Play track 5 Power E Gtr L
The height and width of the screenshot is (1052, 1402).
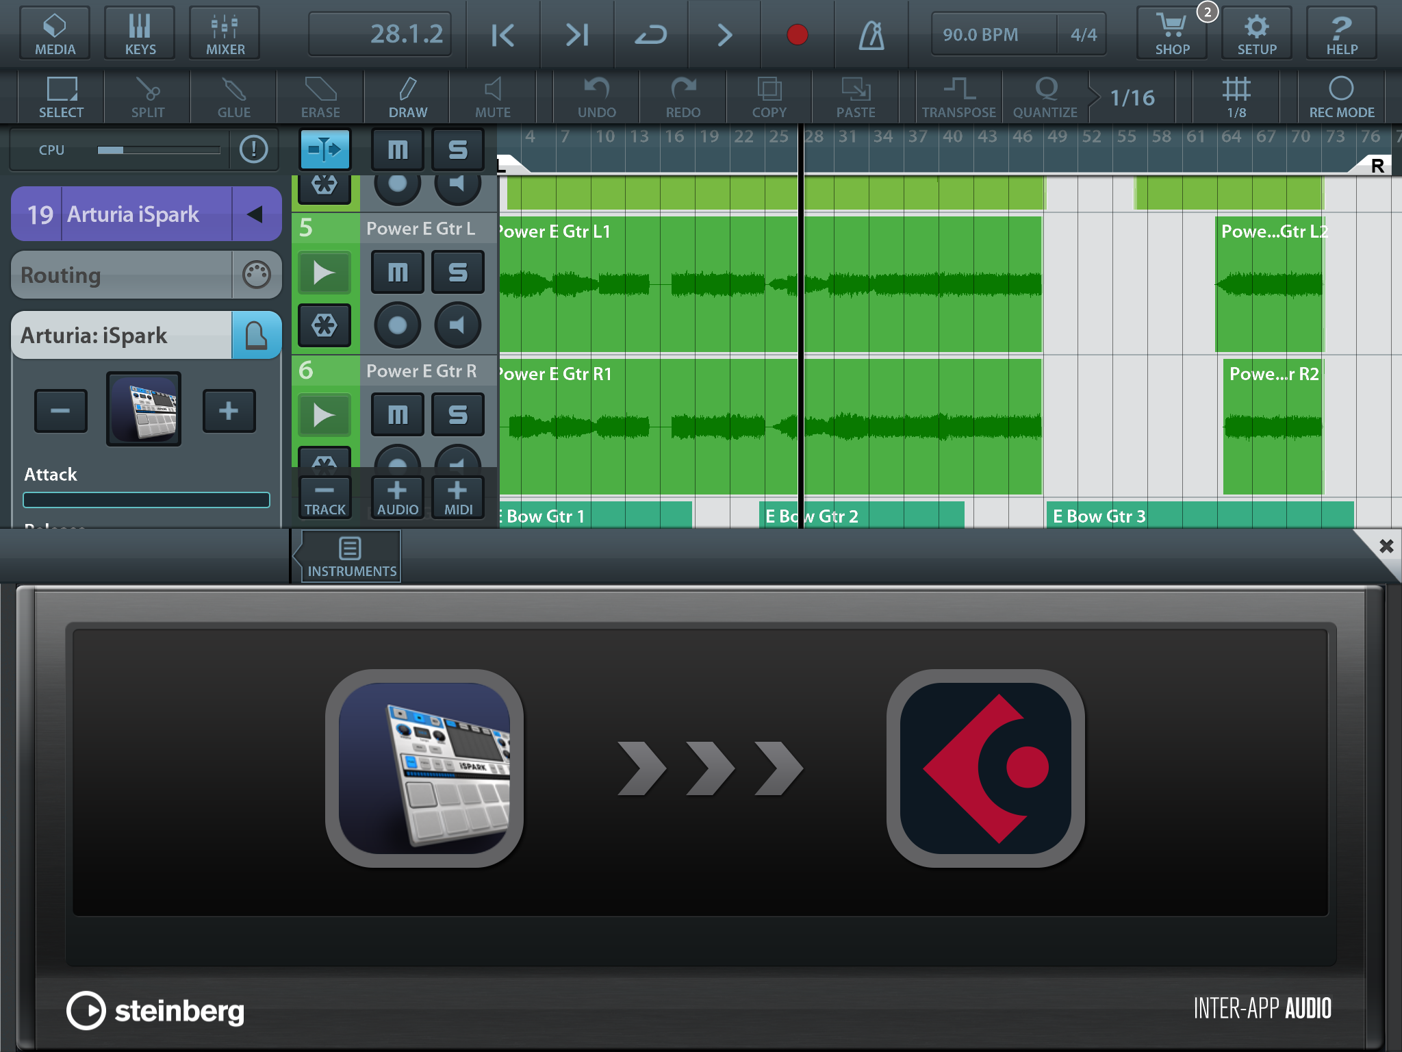coord(325,273)
